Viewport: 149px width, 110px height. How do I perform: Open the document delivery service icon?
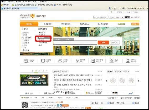coord(60,61)
